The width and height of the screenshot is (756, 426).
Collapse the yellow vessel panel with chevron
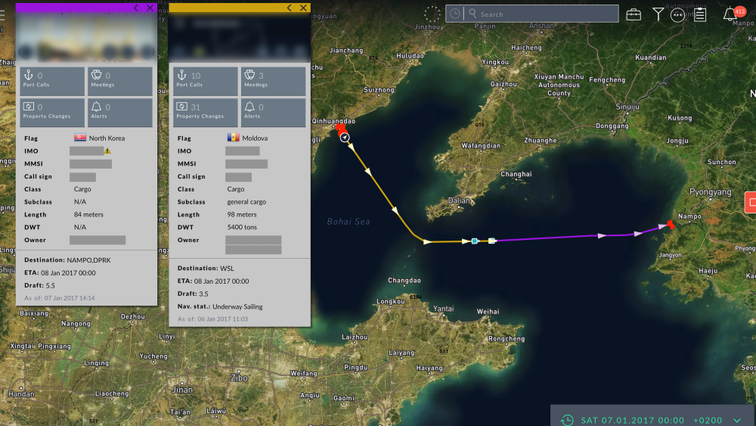(290, 8)
